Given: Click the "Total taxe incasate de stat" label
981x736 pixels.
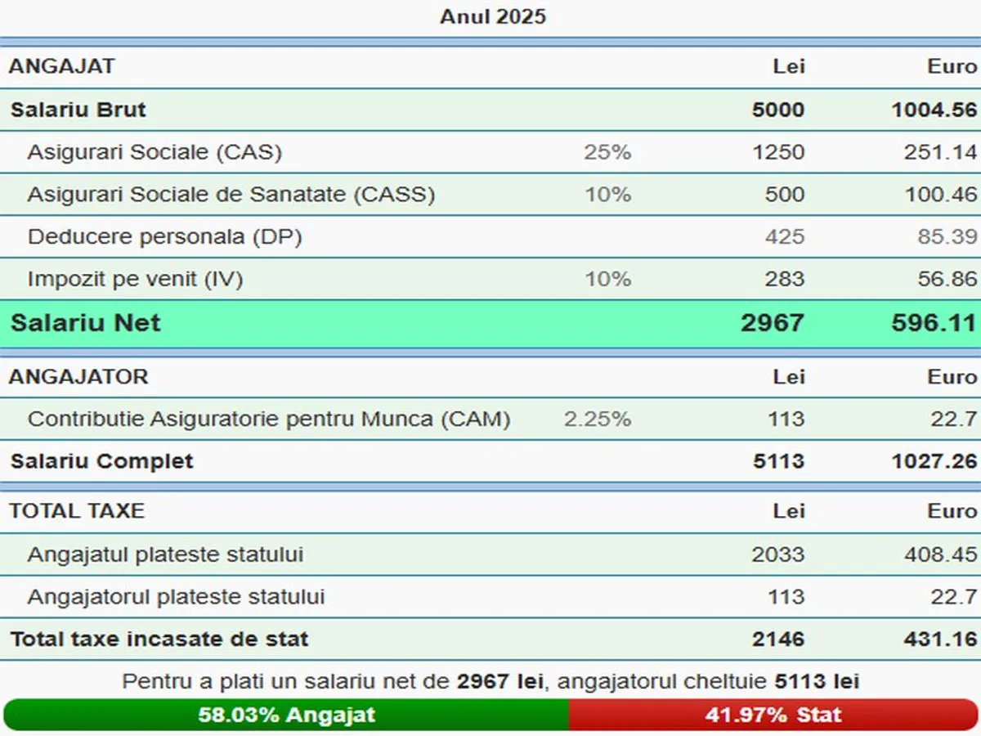Looking at the screenshot, I should click(159, 640).
